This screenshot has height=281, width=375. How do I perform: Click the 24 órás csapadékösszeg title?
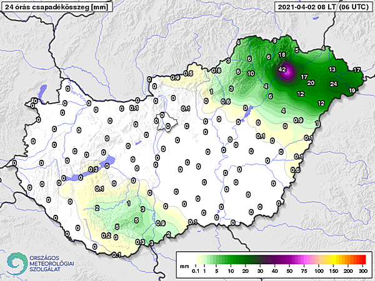(x=47, y=7)
